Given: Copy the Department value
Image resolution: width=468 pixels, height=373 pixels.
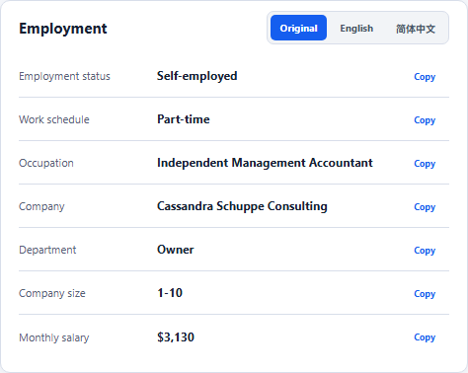Looking at the screenshot, I should pyautogui.click(x=425, y=251).
